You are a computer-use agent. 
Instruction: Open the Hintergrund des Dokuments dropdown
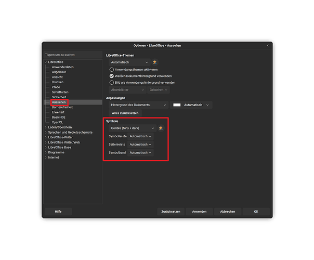click(x=138, y=105)
